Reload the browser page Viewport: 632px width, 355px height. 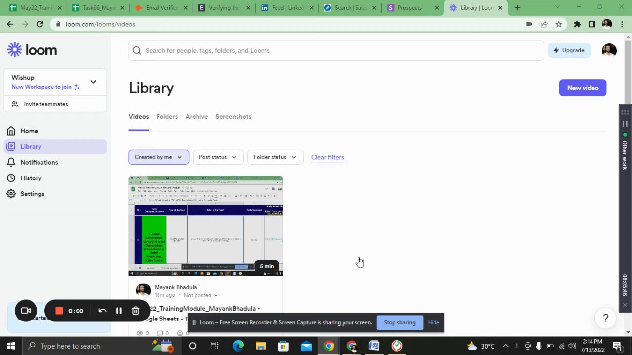point(39,24)
